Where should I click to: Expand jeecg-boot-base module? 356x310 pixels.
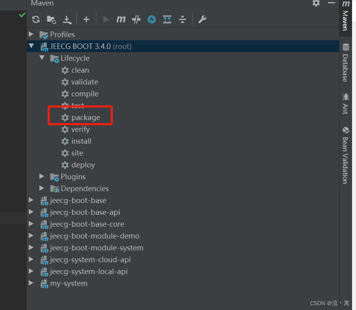pyautogui.click(x=31, y=200)
